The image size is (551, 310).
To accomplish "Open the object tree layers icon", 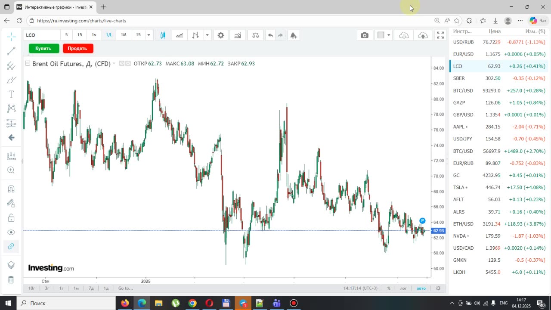I will [11, 265].
